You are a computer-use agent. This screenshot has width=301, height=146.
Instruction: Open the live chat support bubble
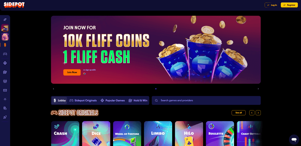pos(294,139)
